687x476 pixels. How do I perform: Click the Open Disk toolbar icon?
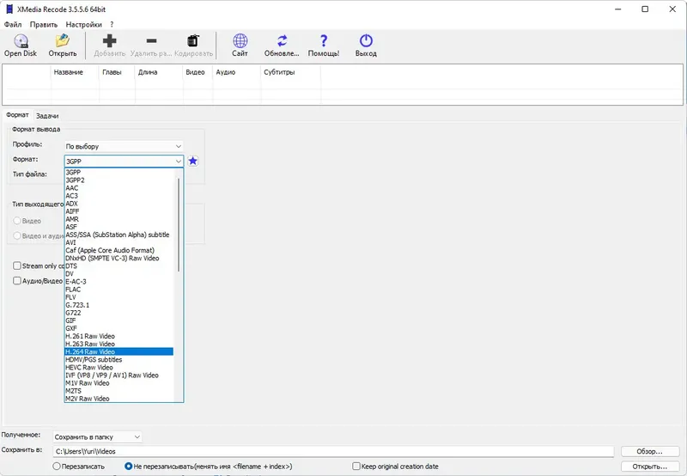coord(21,41)
